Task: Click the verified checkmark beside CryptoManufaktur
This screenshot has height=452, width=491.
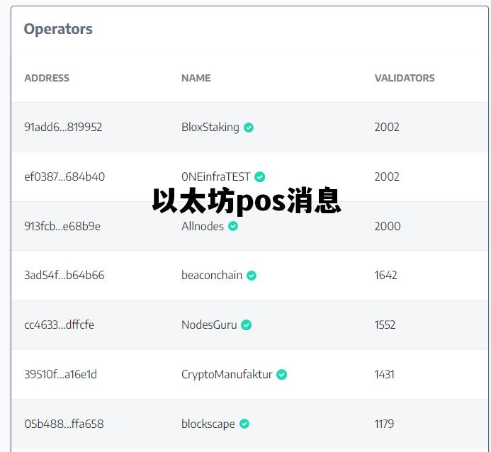Action: pyautogui.click(x=281, y=374)
